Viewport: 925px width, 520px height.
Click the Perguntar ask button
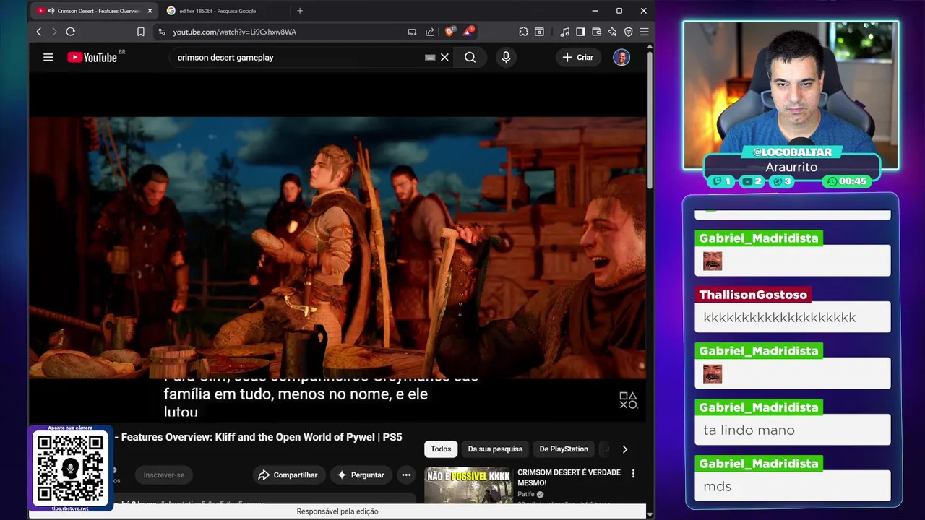click(361, 474)
